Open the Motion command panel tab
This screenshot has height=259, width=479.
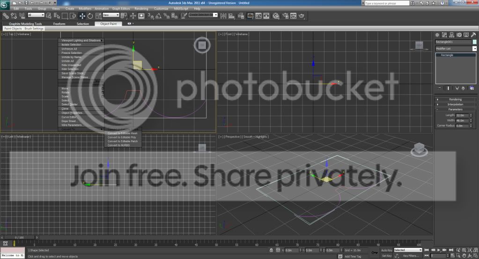click(x=459, y=35)
